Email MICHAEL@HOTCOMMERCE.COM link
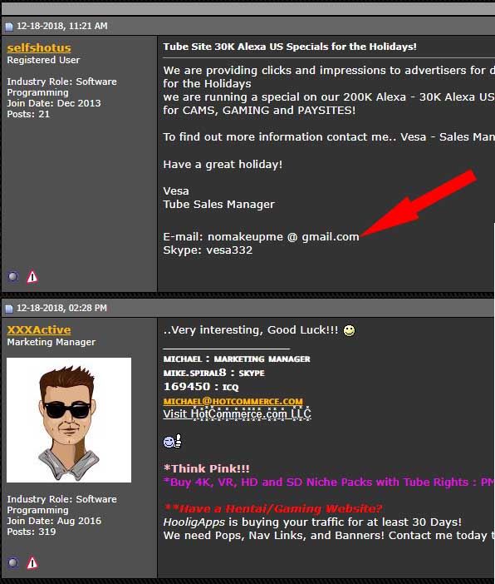The height and width of the screenshot is (584, 495). click(x=233, y=401)
